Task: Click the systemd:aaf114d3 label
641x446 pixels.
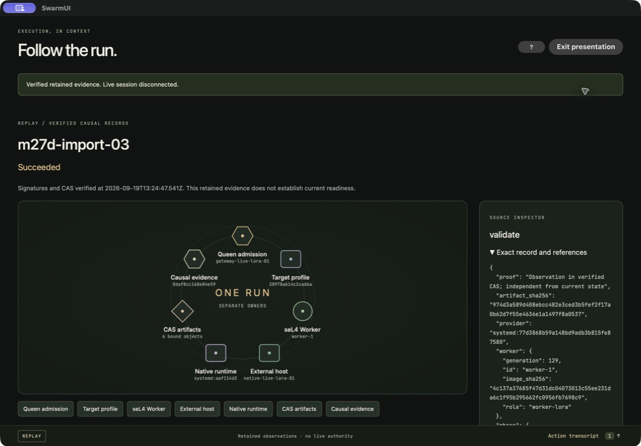Action: (215, 378)
